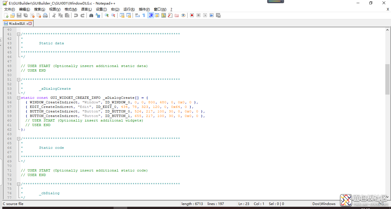The image size is (391, 209).
Task: Start macro recording with red dot icon
Action: click(192, 15)
